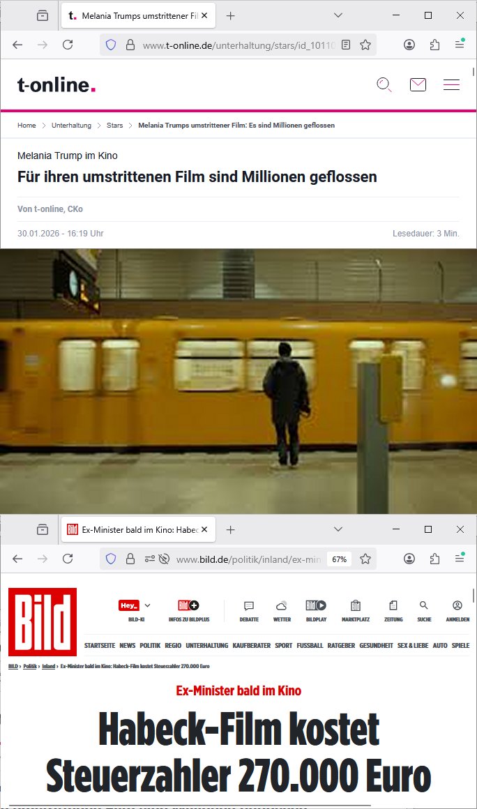Select the FUSSBALL menu item on Bild
The width and height of the screenshot is (477, 809).
click(310, 645)
